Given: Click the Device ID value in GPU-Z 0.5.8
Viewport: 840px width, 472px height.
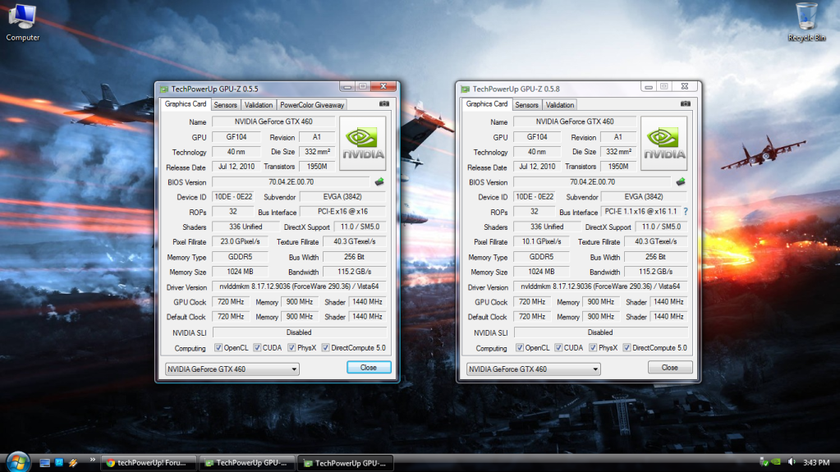Looking at the screenshot, I should tap(534, 197).
